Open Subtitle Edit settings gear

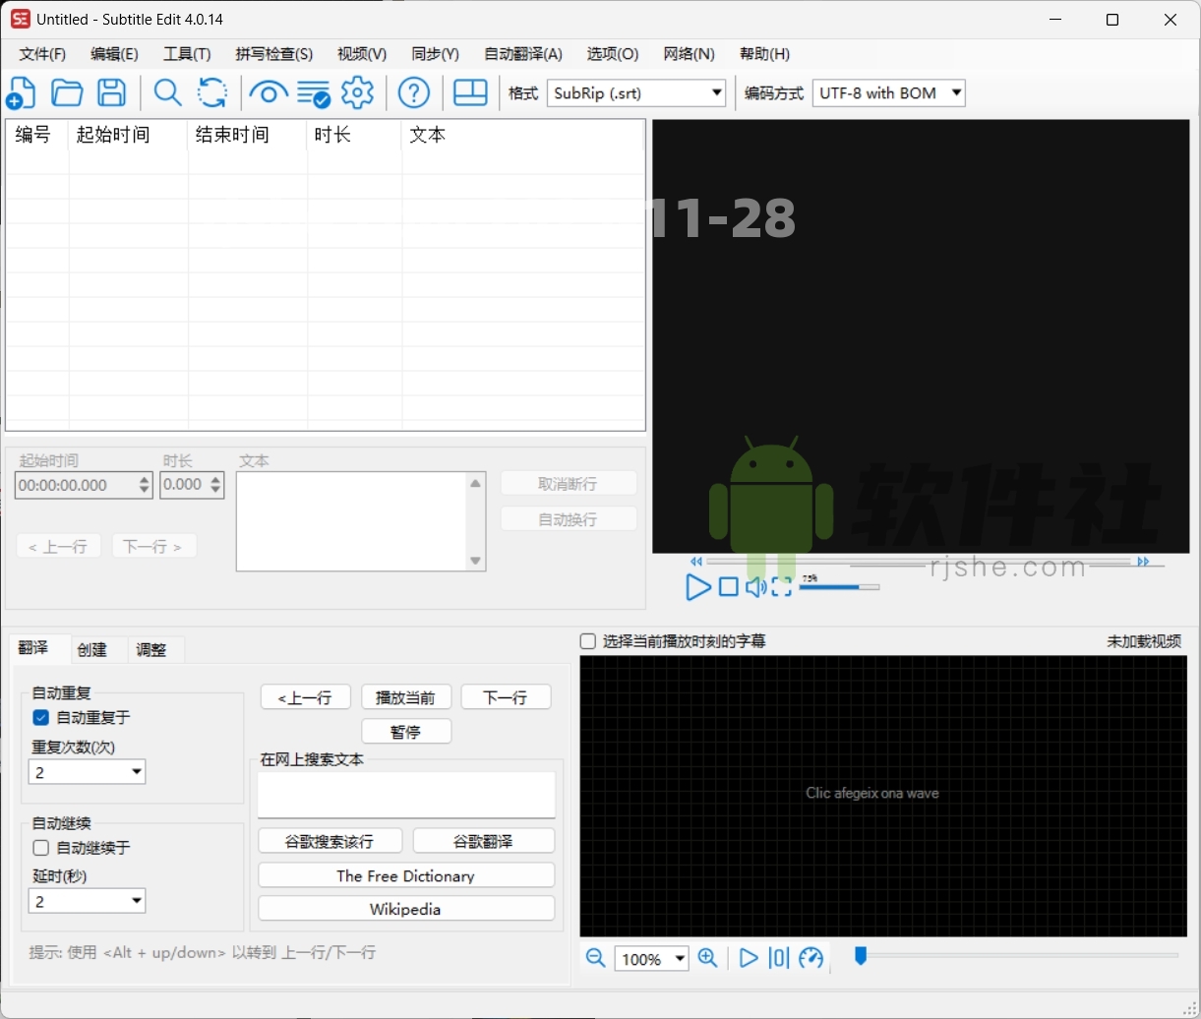tap(357, 92)
